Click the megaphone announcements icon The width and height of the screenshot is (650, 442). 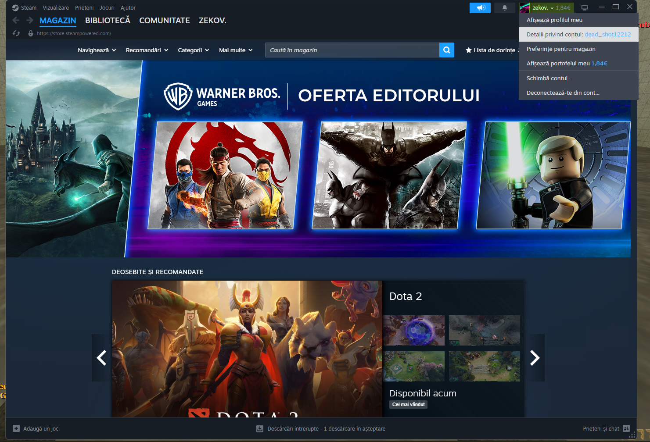click(480, 8)
